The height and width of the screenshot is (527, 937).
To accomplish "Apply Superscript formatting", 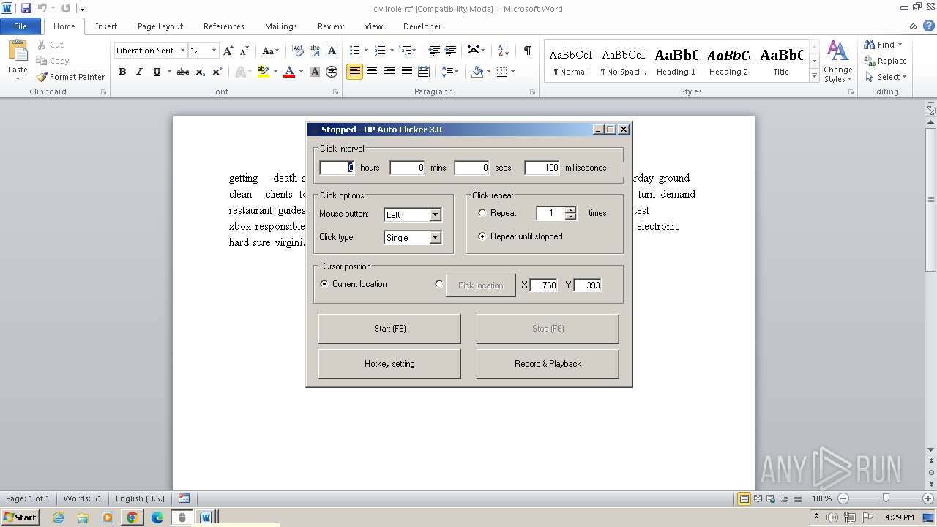I will pyautogui.click(x=217, y=72).
